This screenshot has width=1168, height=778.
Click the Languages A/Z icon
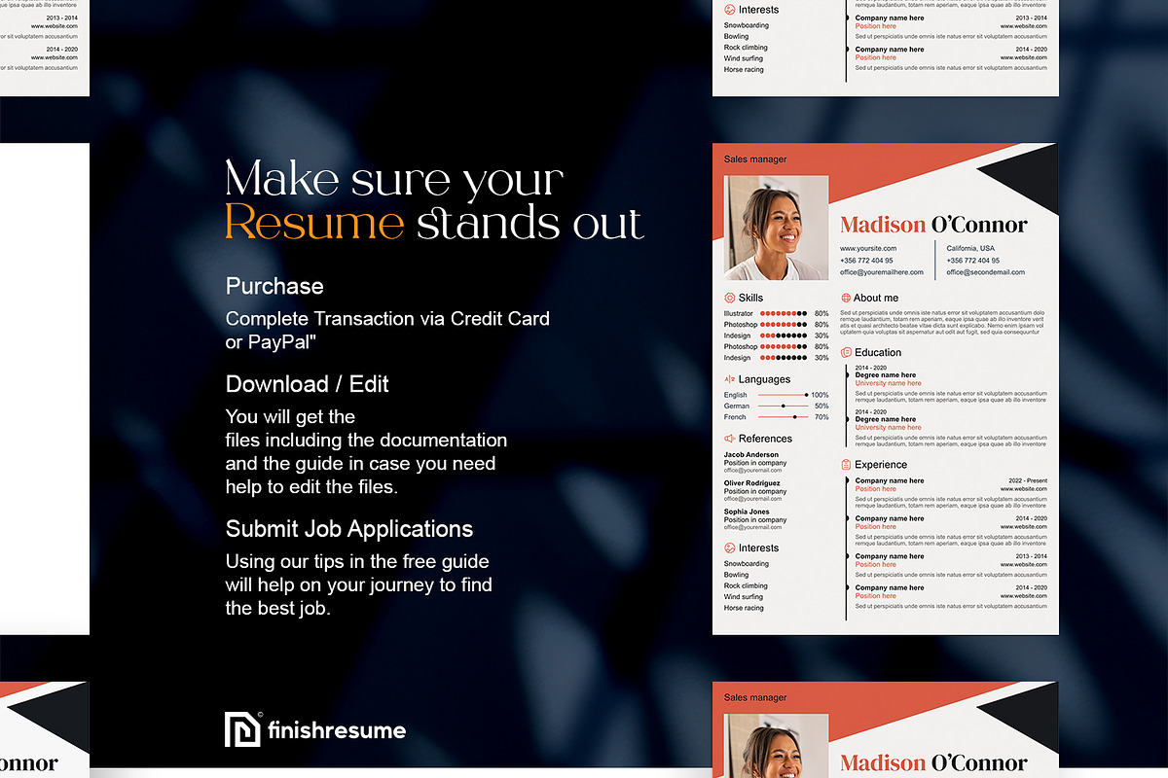tap(729, 379)
